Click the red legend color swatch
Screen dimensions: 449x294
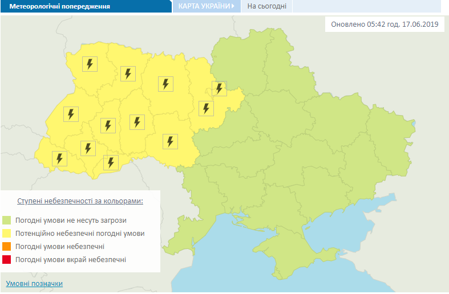7,260
